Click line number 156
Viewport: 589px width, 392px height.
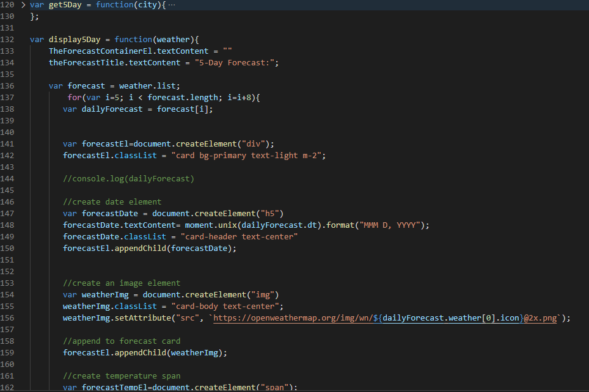(x=7, y=318)
